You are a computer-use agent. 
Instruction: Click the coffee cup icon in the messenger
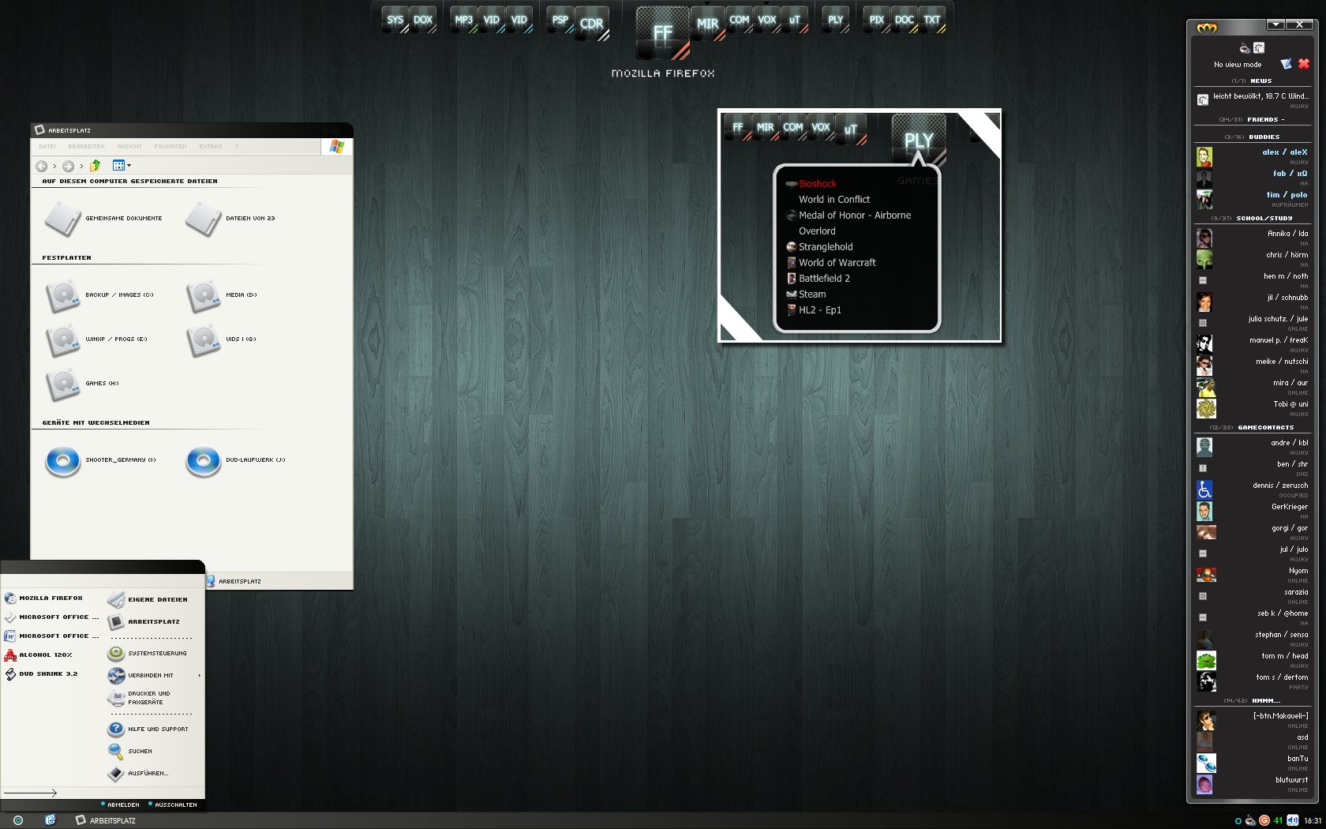pyautogui.click(x=1245, y=48)
